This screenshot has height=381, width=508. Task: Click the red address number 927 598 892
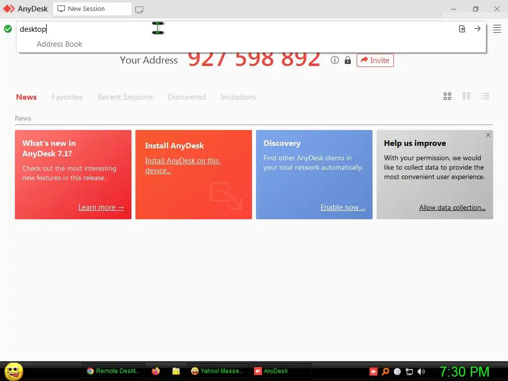(254, 60)
